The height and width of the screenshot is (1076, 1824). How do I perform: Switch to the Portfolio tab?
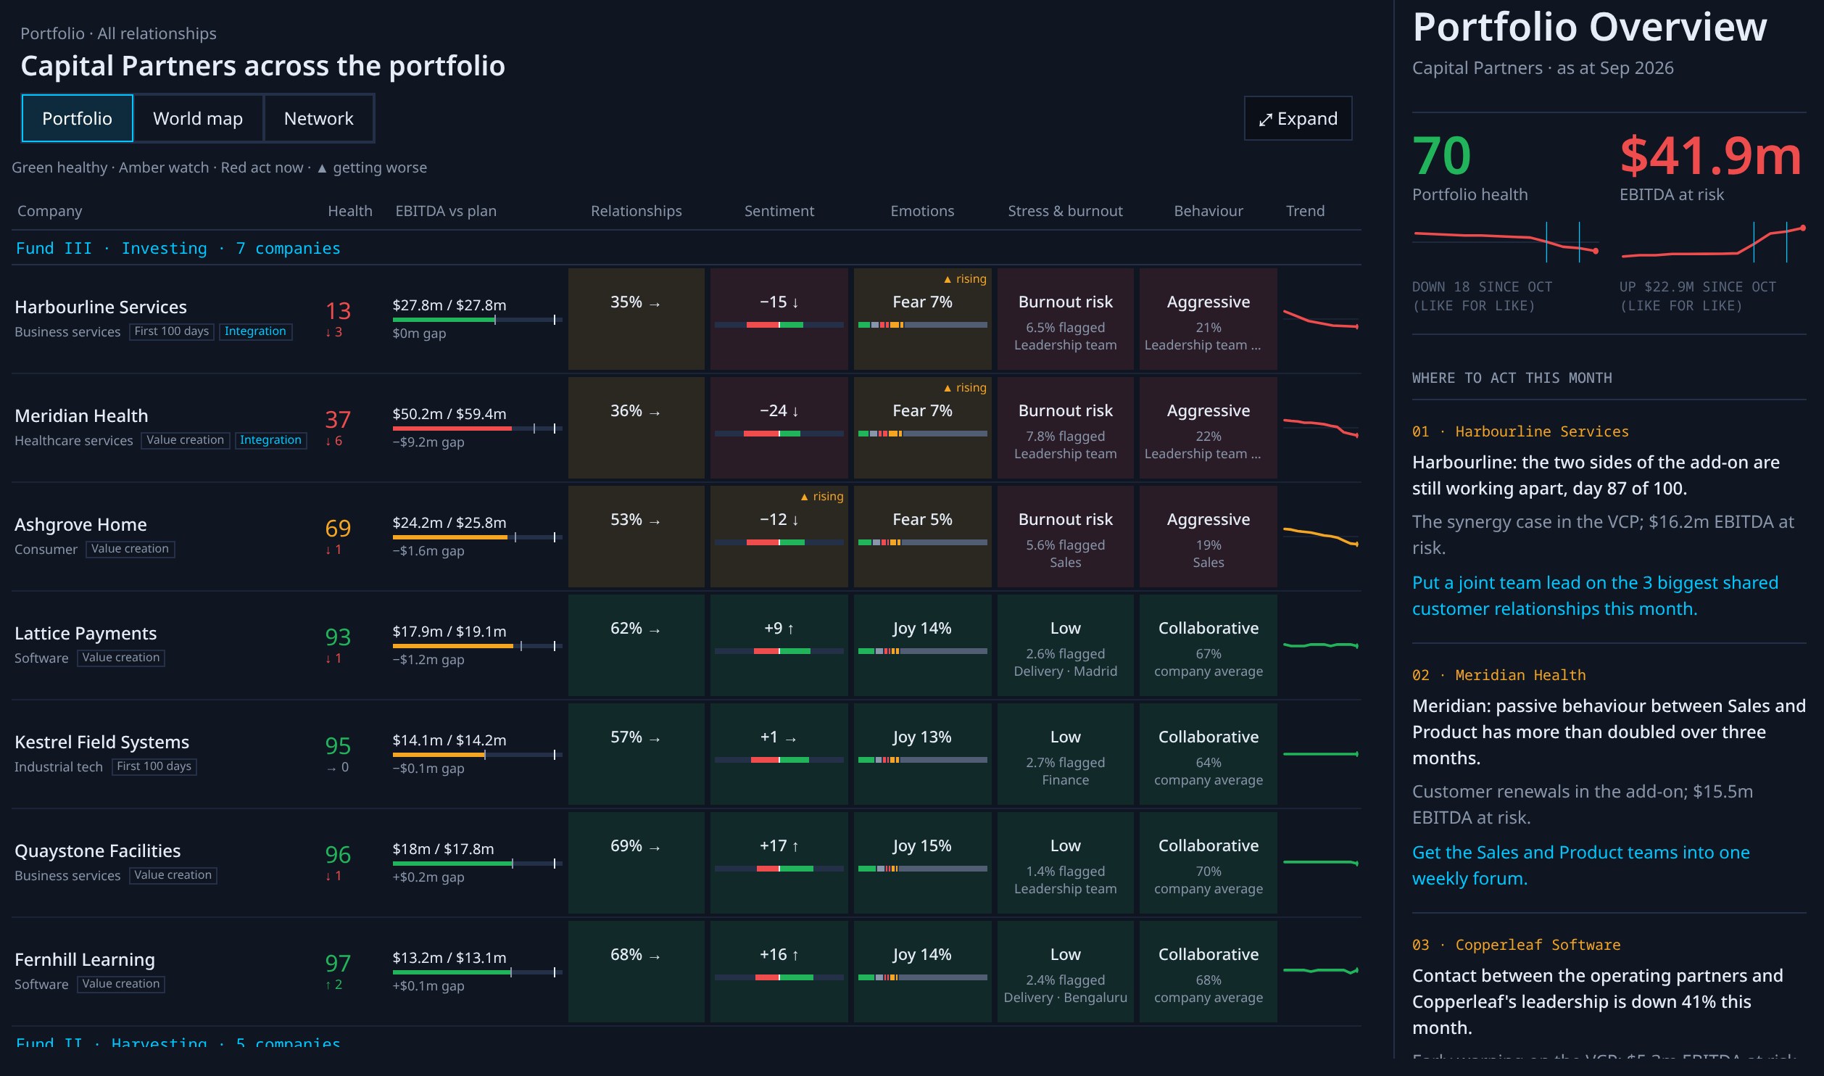point(77,118)
